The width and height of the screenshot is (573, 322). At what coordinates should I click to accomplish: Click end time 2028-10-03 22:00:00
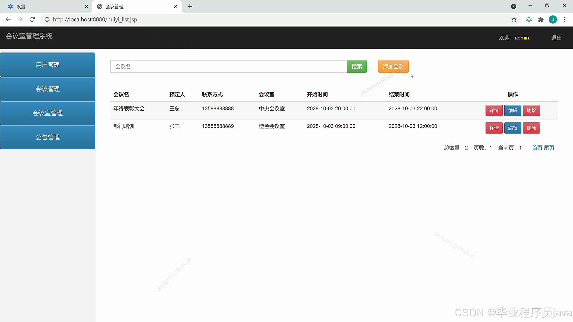coord(413,109)
